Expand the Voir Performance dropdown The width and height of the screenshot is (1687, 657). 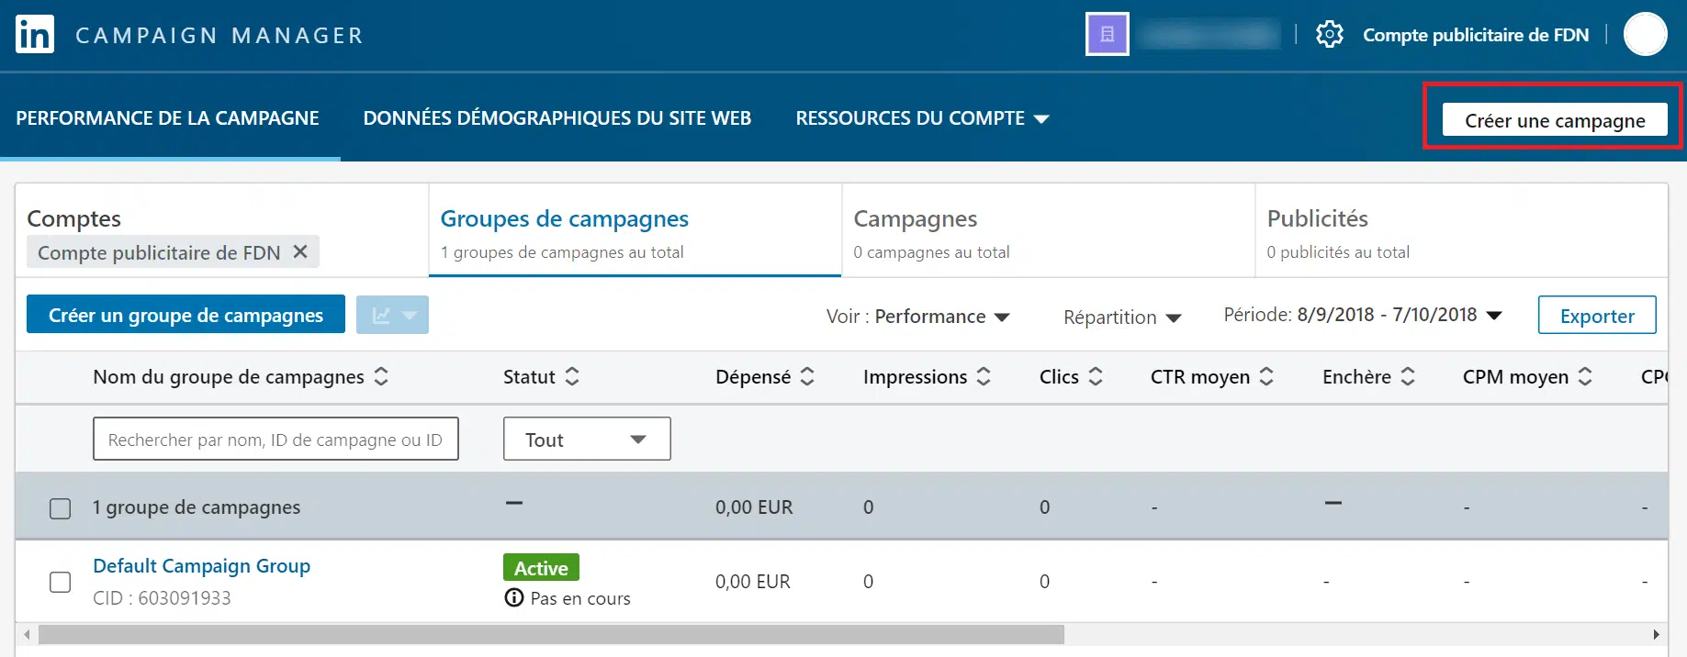pos(918,317)
